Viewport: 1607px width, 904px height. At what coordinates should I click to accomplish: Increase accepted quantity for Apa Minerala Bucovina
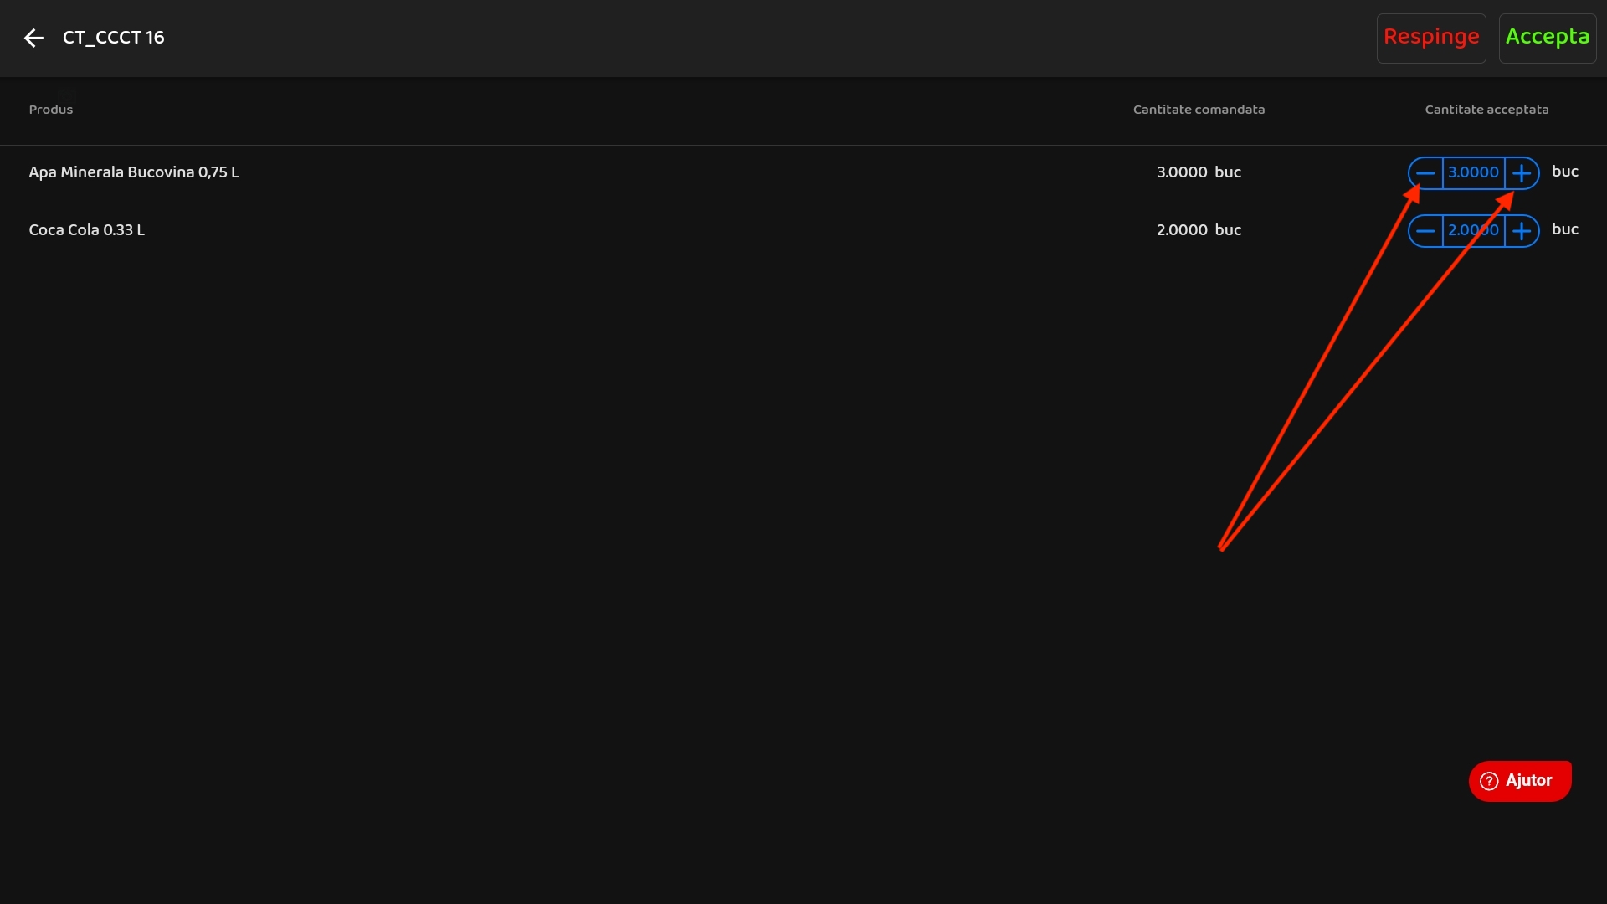click(x=1522, y=173)
